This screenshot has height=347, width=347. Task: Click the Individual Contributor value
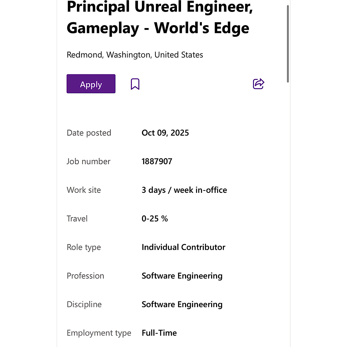[183, 247]
